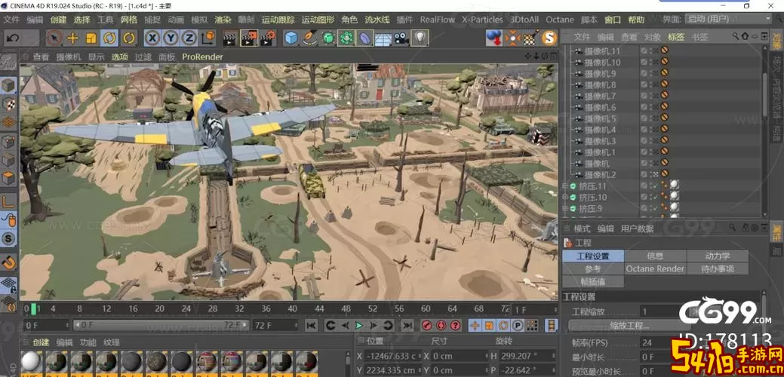Expand the 挤压.10 object tree

pos(565,198)
